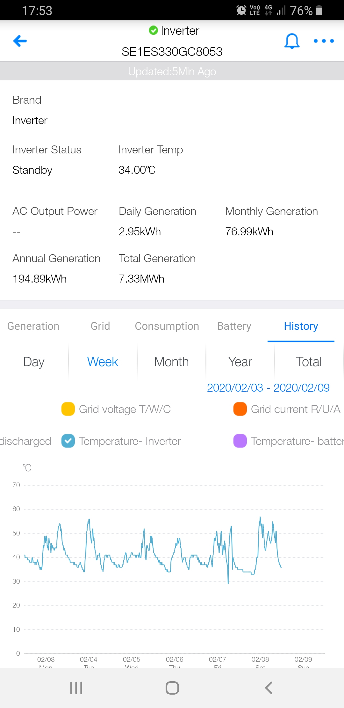The height and width of the screenshot is (708, 344).
Task: Switch to the Generation tab
Action: click(x=33, y=326)
